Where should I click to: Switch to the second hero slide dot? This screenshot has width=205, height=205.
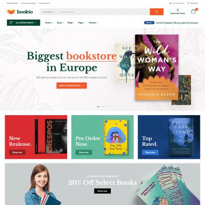click(x=102, y=107)
